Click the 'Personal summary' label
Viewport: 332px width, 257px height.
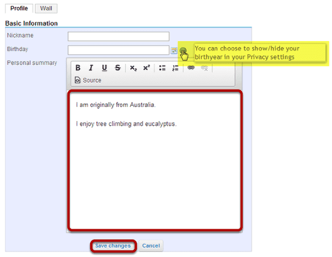click(x=32, y=63)
